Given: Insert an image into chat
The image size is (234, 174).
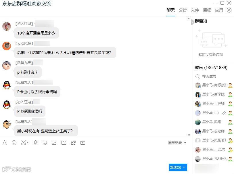Looking at the screenshot, I should (54, 143).
